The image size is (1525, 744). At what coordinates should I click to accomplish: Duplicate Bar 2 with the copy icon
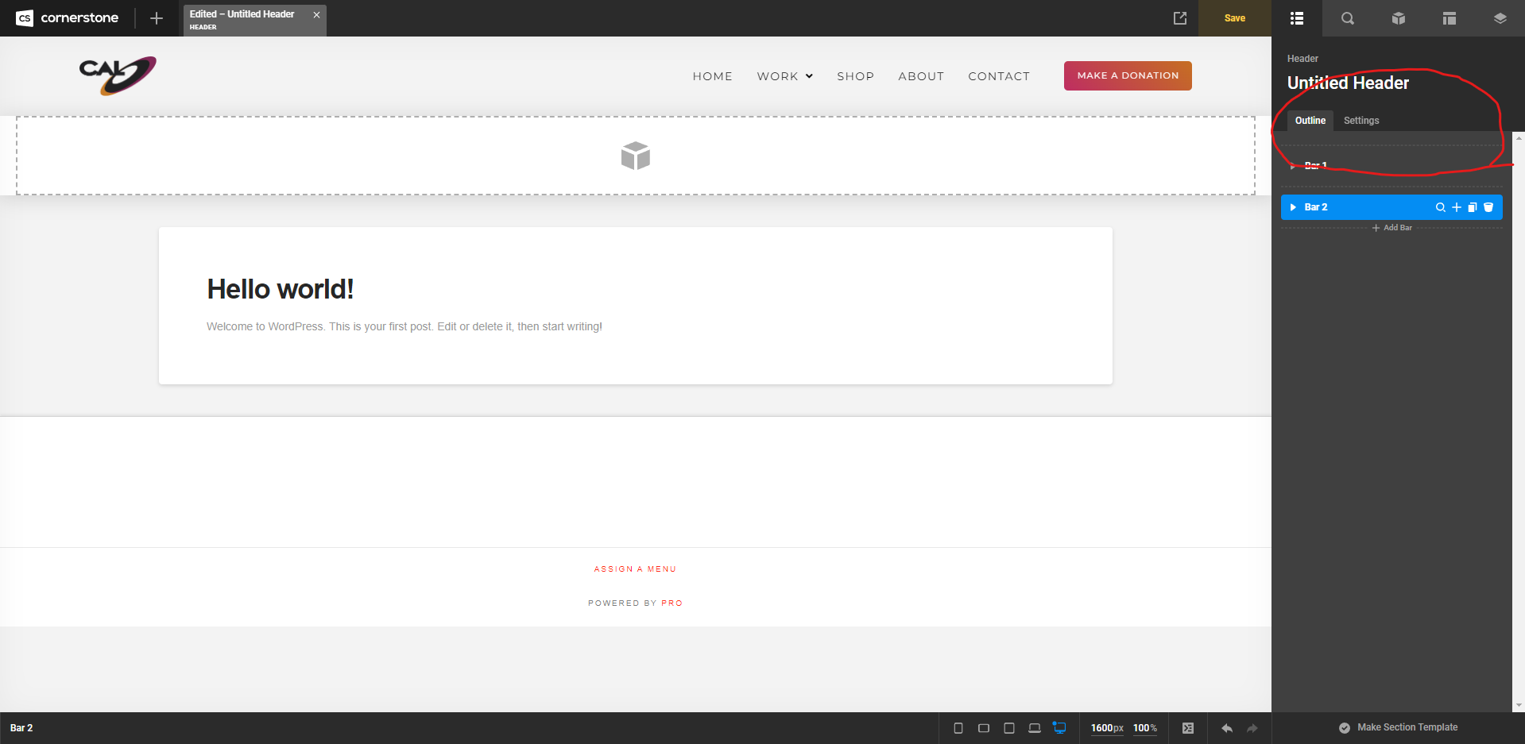click(1472, 207)
